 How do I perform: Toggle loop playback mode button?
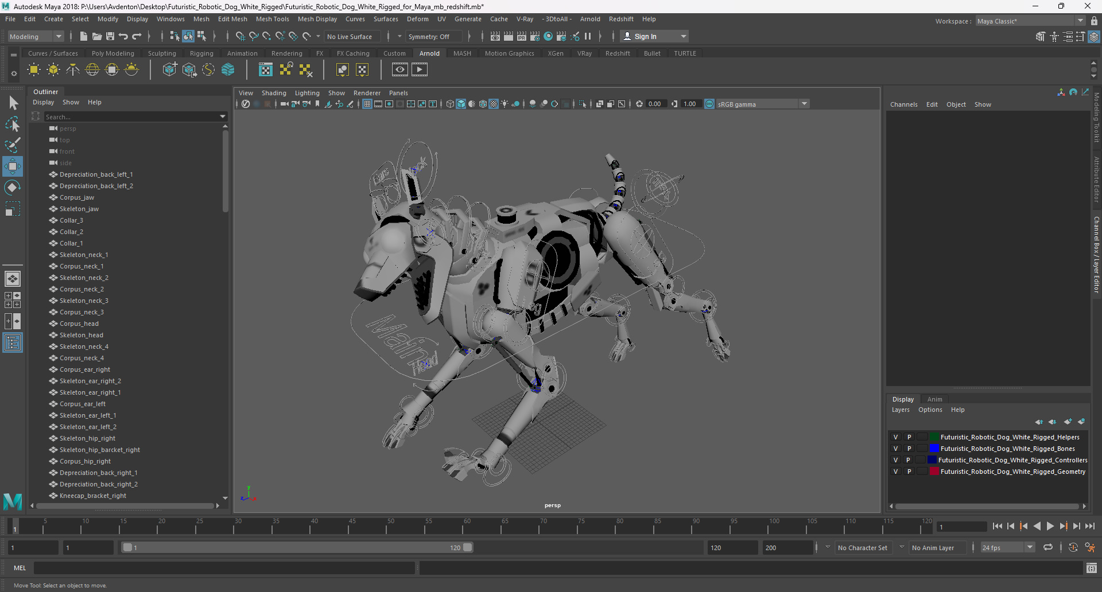(x=1048, y=548)
